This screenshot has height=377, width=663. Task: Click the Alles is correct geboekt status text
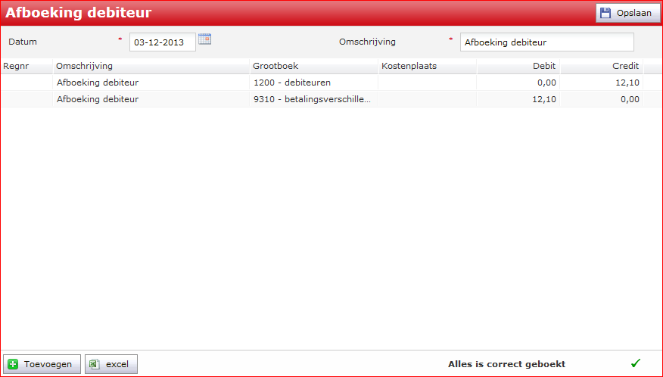pos(506,364)
